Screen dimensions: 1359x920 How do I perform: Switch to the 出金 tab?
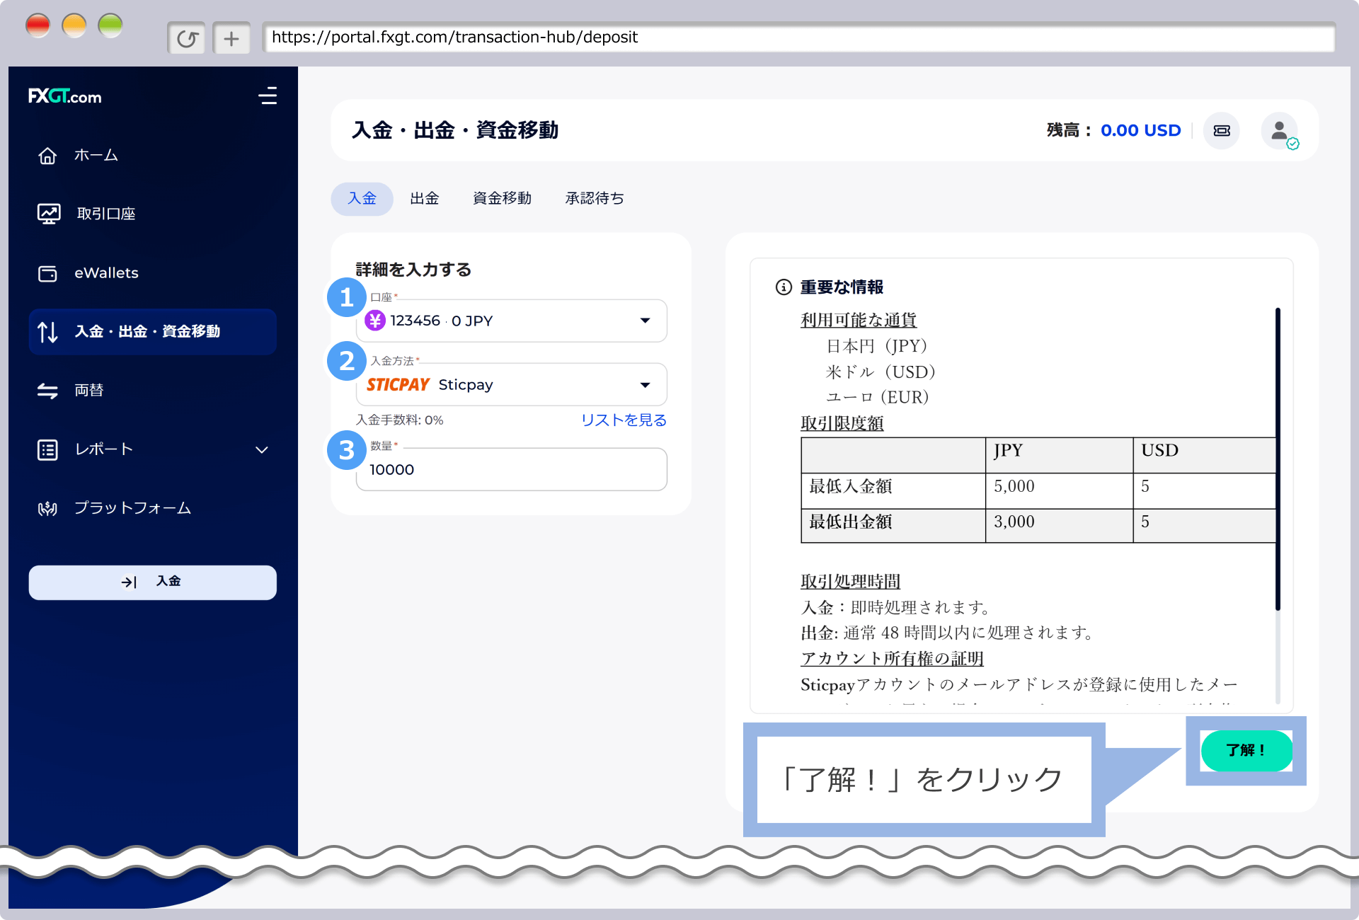click(425, 198)
